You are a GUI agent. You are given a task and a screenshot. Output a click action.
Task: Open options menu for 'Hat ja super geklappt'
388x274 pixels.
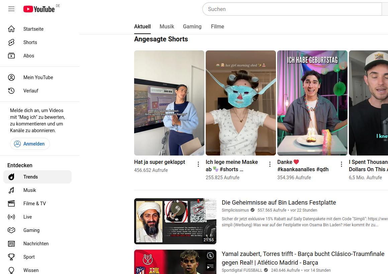coord(198,164)
